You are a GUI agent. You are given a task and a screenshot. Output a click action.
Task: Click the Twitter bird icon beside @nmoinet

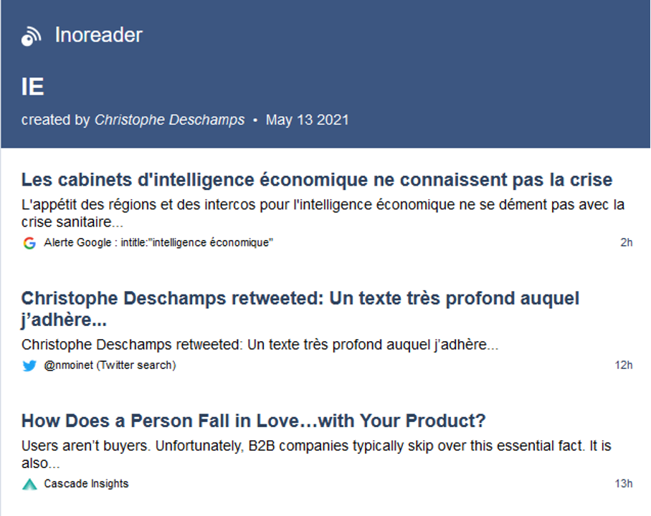[x=29, y=365]
